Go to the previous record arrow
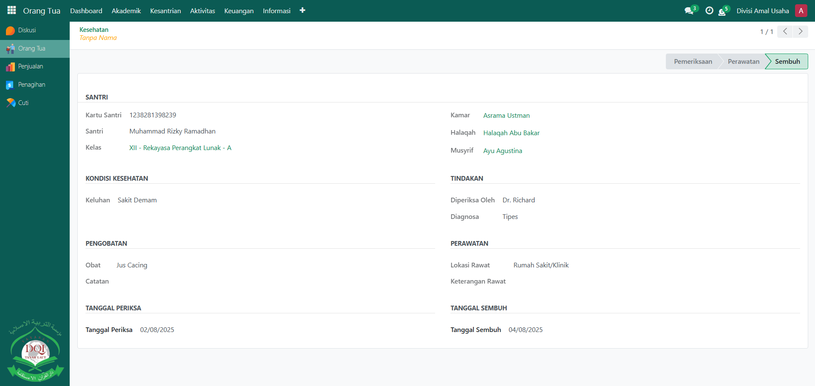The height and width of the screenshot is (386, 815). [785, 31]
